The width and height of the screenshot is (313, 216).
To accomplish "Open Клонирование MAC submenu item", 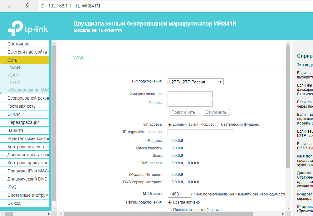I will (28, 90).
